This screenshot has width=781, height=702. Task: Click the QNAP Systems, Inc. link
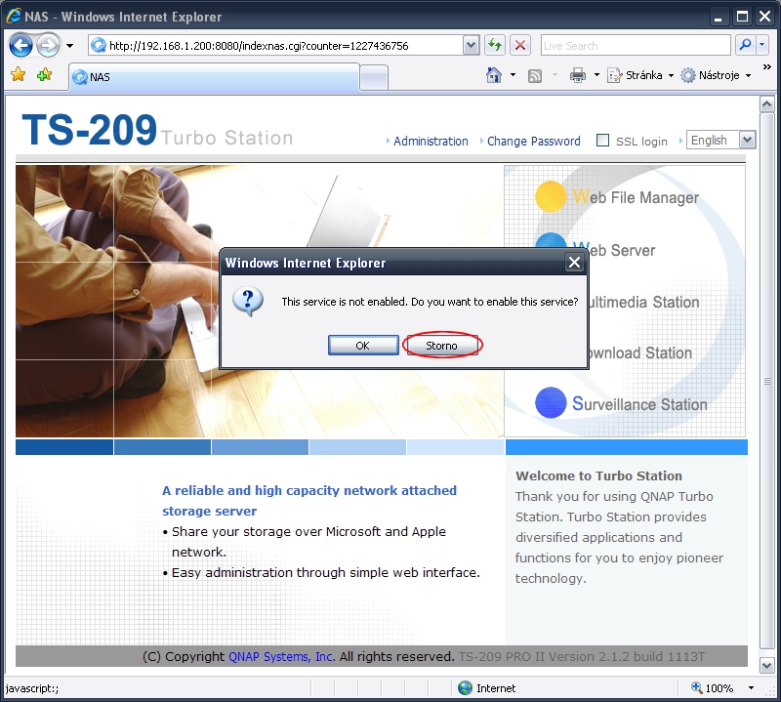click(281, 657)
